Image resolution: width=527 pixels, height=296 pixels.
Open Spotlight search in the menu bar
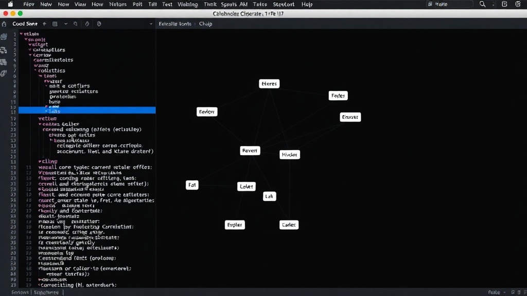(482, 4)
